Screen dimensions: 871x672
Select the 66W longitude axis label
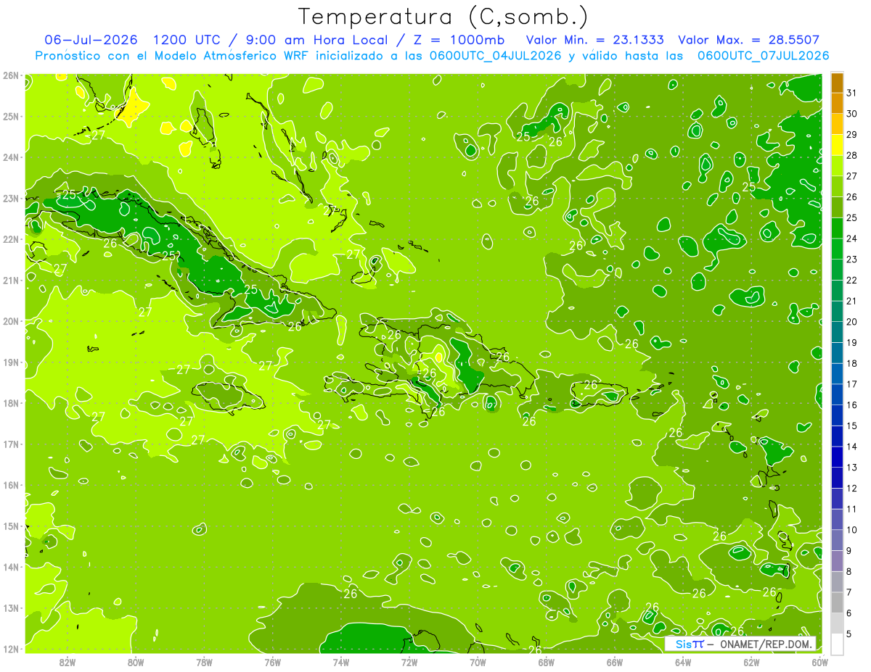[615, 662]
